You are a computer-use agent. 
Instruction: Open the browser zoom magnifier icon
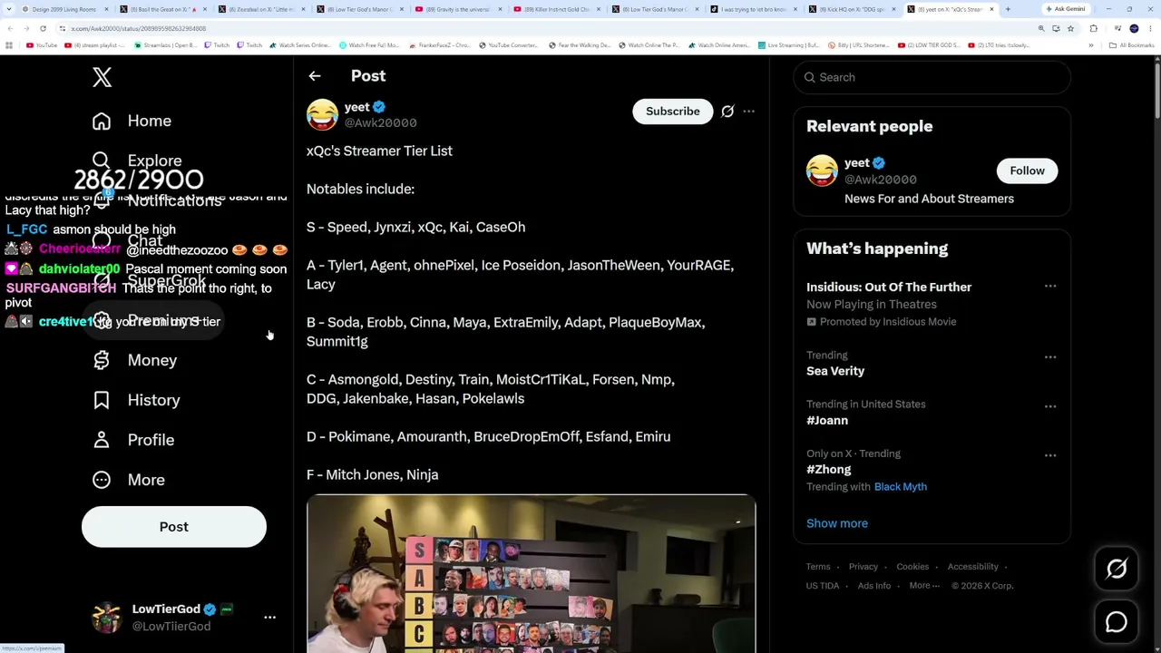(x=1041, y=29)
